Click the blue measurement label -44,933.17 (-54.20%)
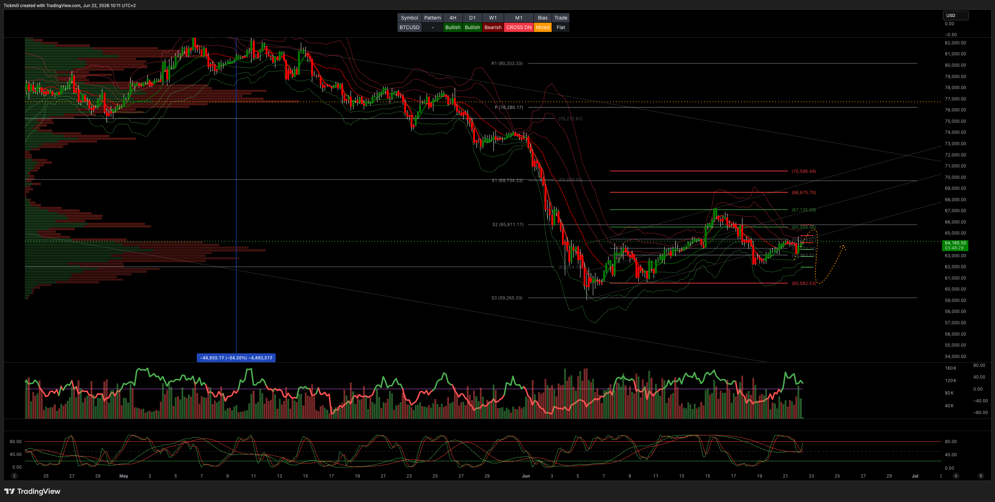Screen dimensions: 995x502 tap(236, 358)
